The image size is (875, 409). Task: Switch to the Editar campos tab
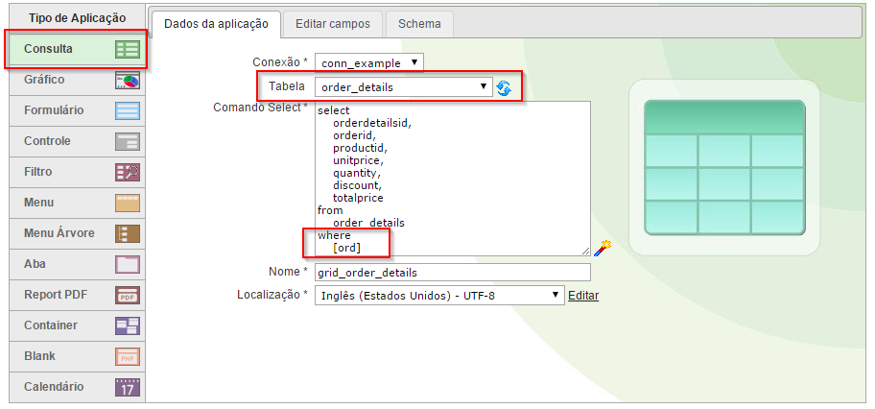(x=334, y=24)
